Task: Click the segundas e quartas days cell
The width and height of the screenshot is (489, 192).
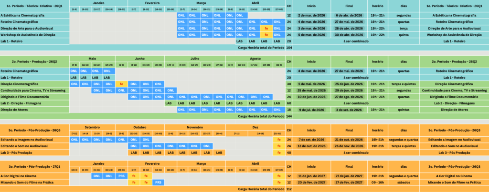Action: (x=401, y=140)
